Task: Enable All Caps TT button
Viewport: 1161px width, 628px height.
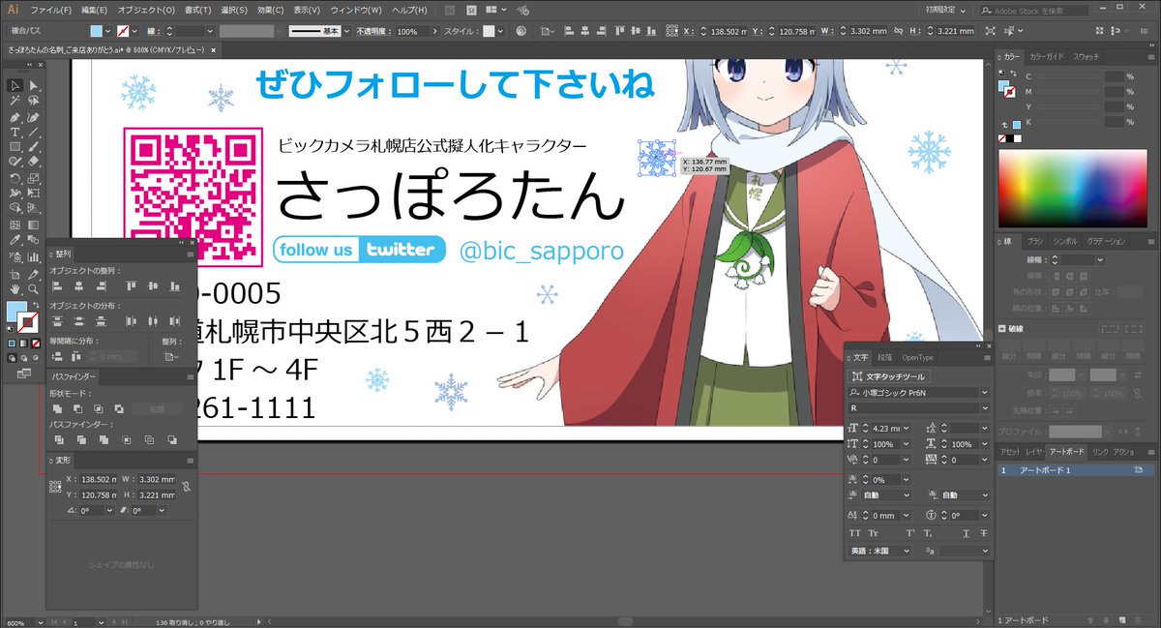Action: click(855, 533)
